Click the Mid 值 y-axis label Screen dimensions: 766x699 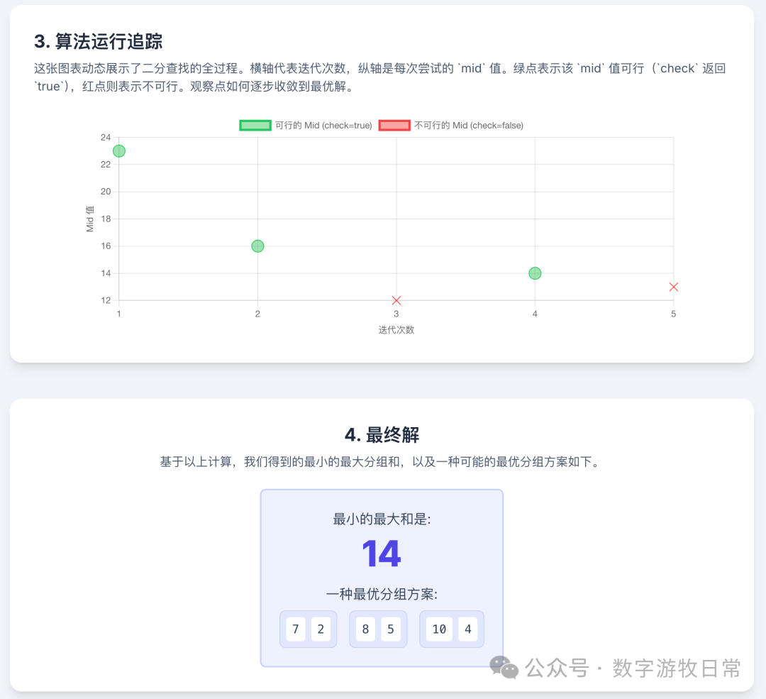90,219
